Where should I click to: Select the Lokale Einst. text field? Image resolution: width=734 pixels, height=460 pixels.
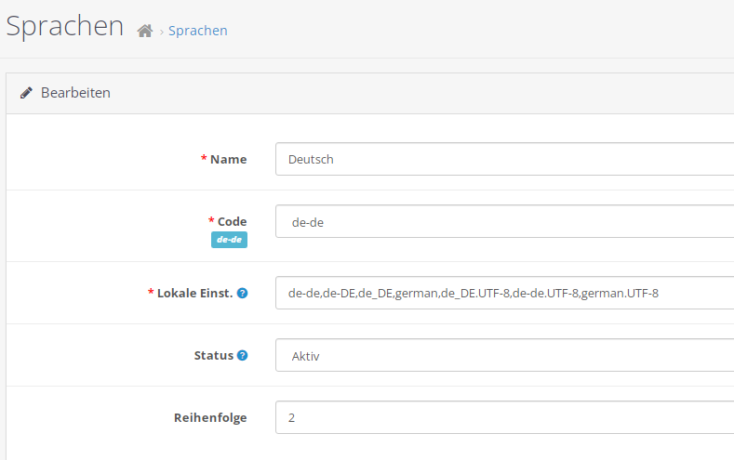pyautogui.click(x=504, y=293)
